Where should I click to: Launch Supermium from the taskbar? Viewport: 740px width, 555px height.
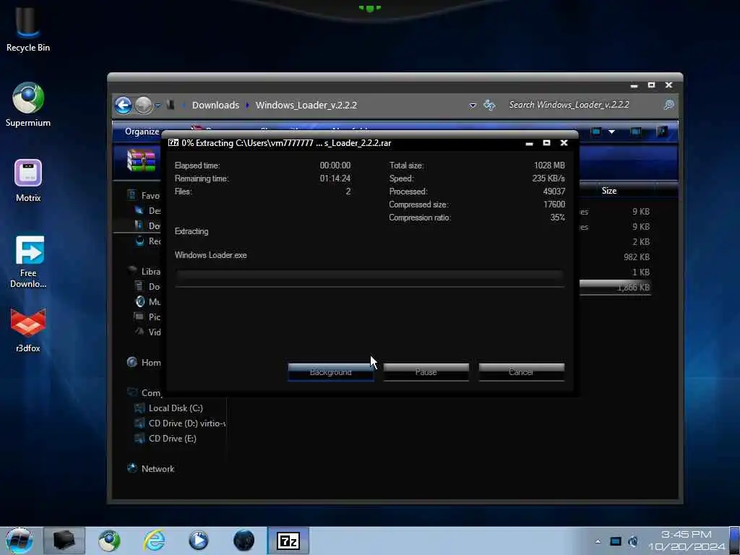tap(109, 541)
